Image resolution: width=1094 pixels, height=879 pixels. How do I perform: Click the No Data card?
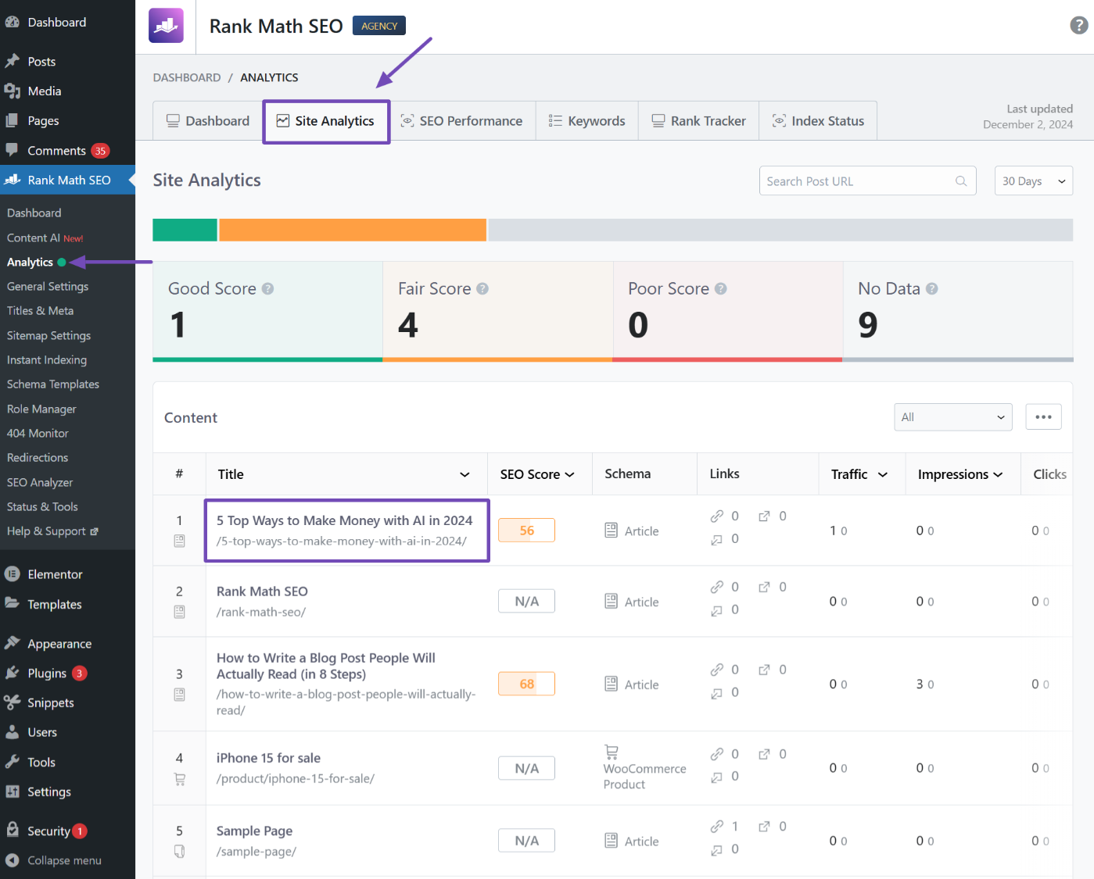coord(958,311)
